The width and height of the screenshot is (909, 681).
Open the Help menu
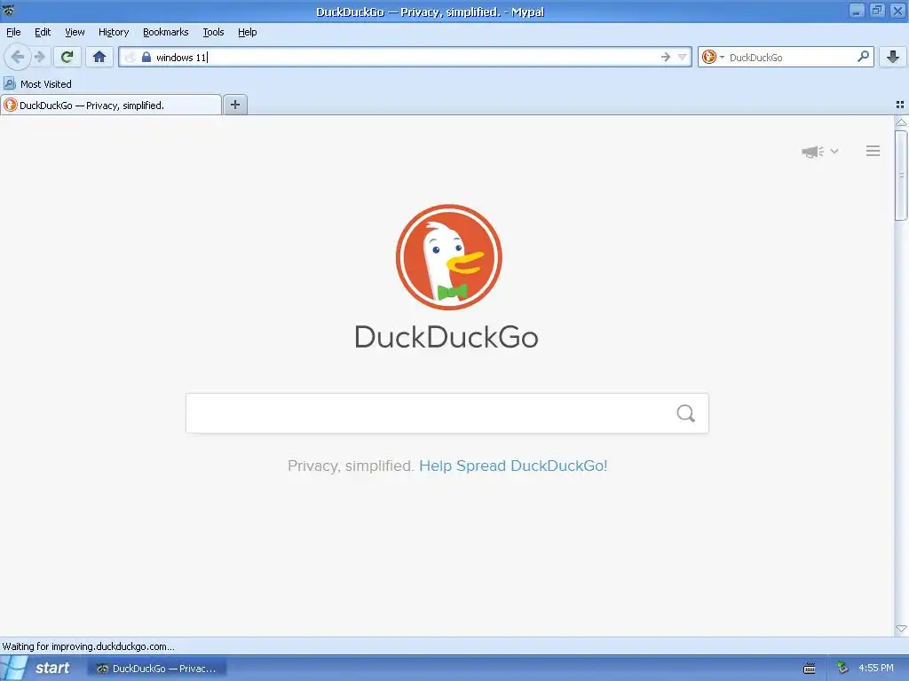tap(247, 32)
